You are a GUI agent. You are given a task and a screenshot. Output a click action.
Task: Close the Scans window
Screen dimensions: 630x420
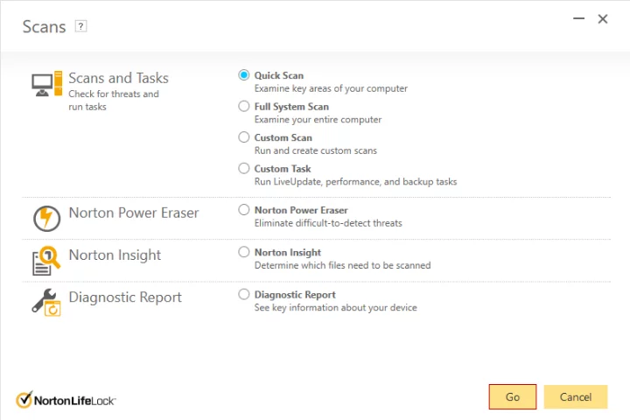[603, 19]
